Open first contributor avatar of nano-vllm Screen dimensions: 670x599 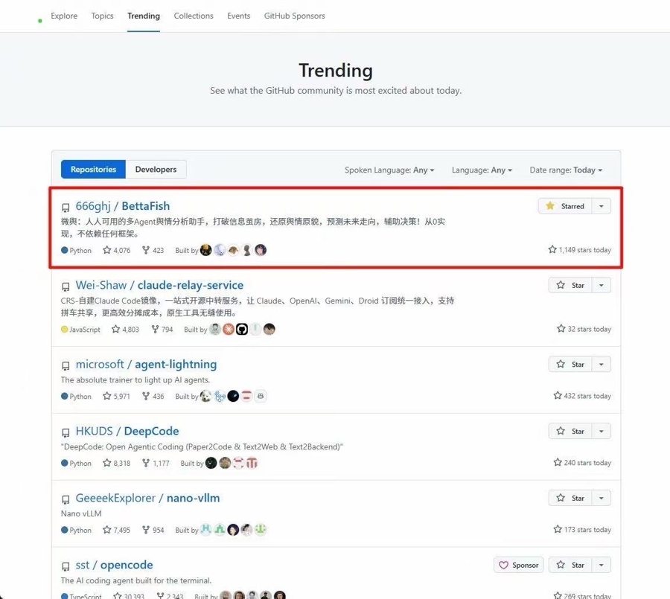(x=206, y=530)
